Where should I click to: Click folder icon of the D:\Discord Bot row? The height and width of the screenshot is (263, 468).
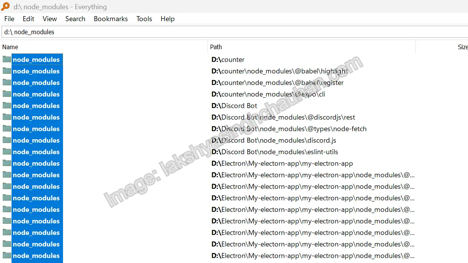point(7,105)
